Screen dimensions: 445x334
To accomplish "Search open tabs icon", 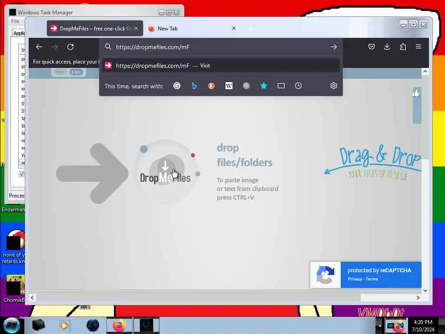I will [x=281, y=86].
